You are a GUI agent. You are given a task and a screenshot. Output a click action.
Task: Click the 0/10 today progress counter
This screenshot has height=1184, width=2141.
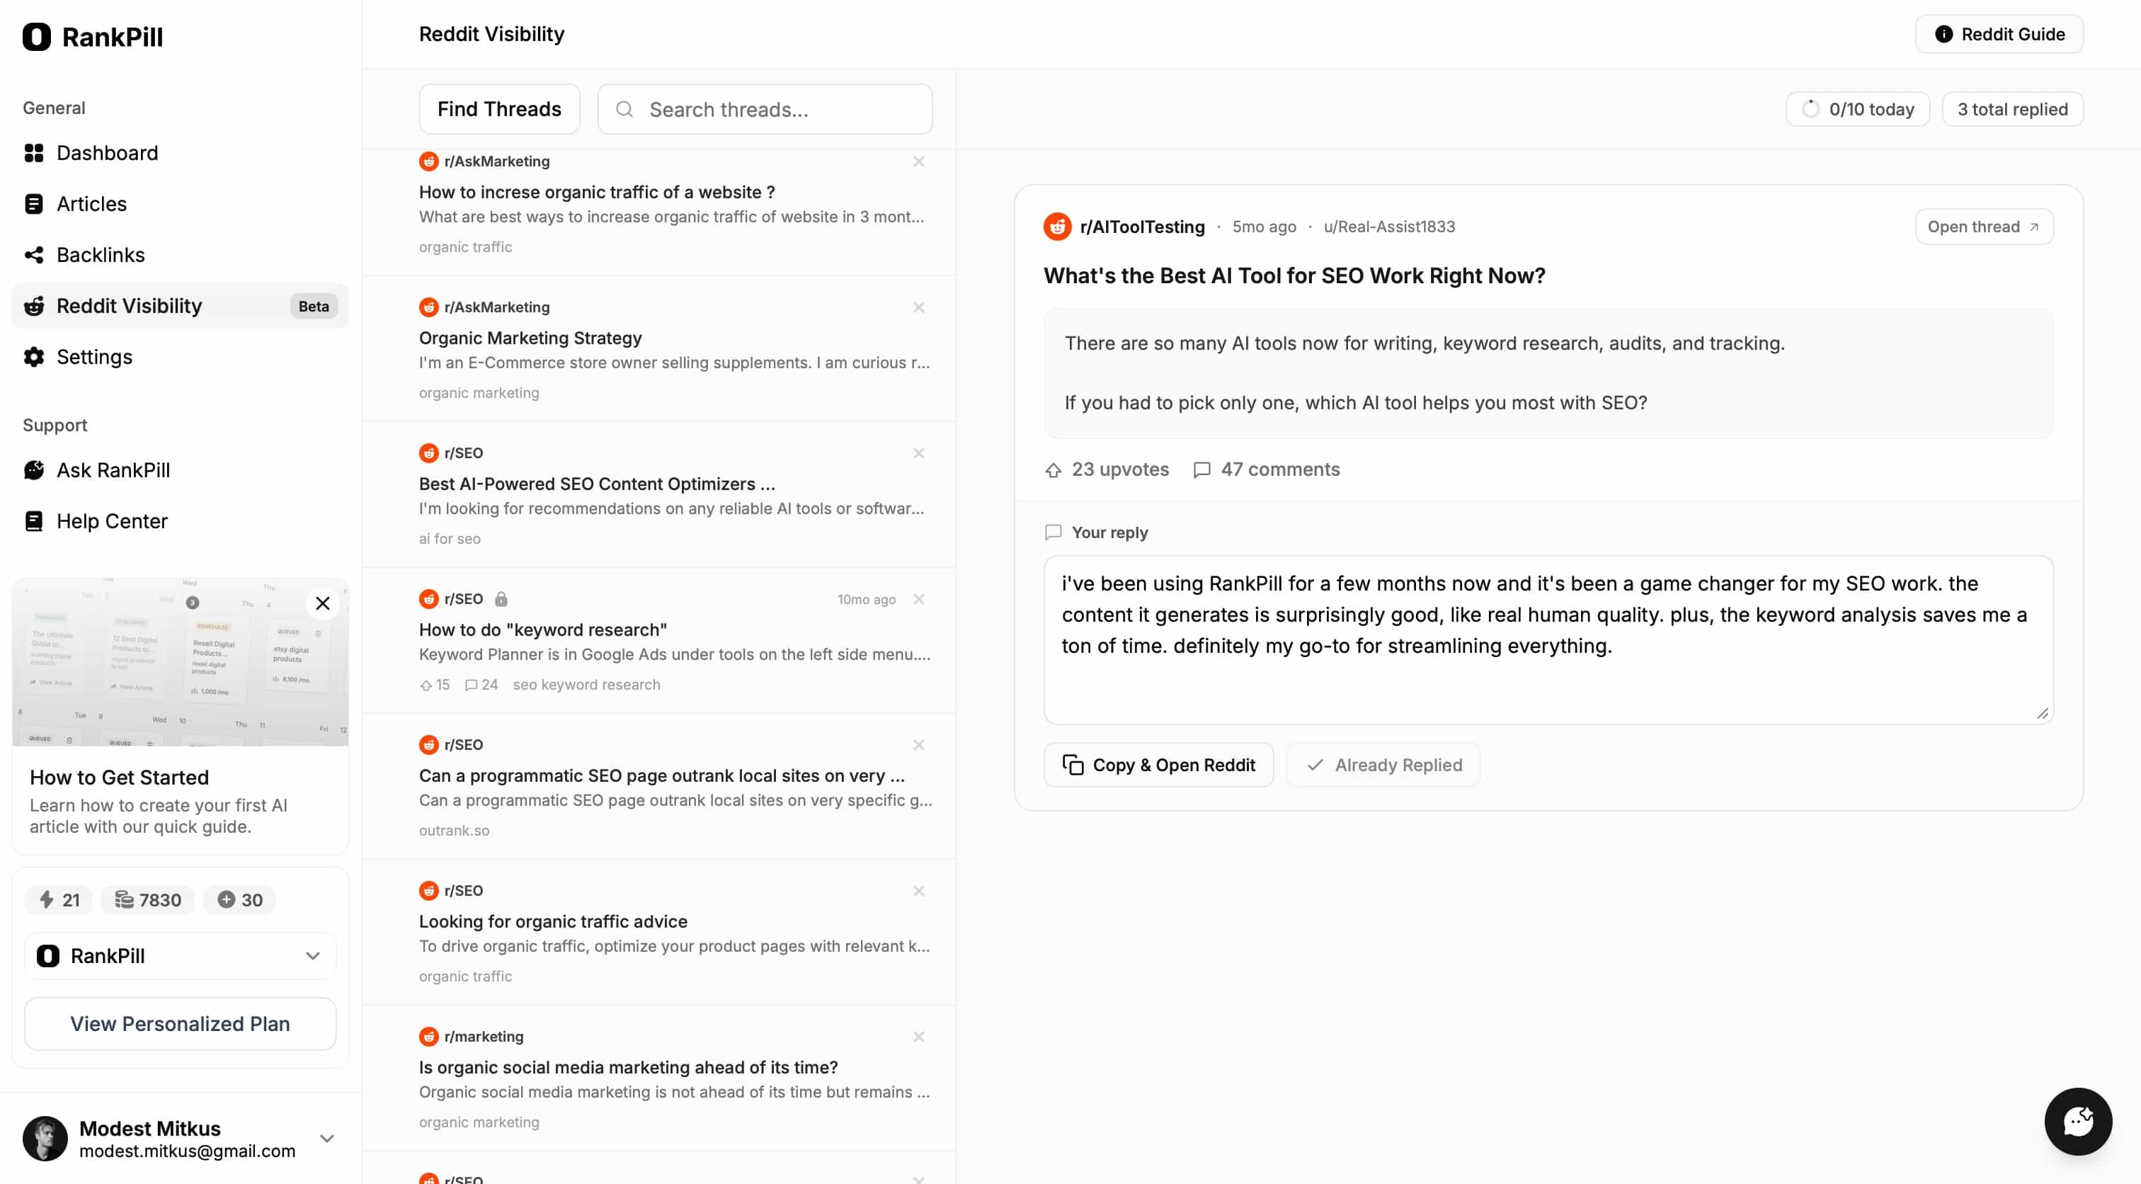pos(1857,109)
